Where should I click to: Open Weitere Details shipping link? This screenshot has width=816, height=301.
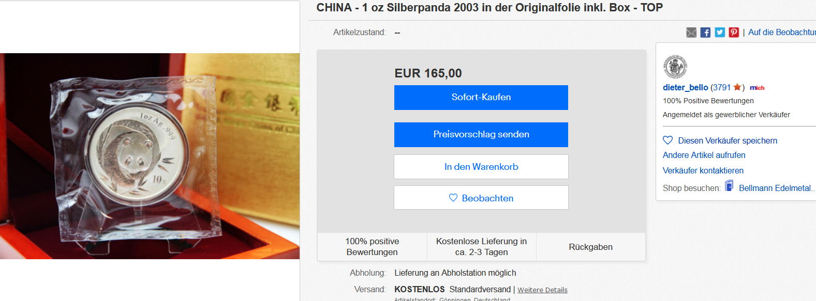coord(542,290)
